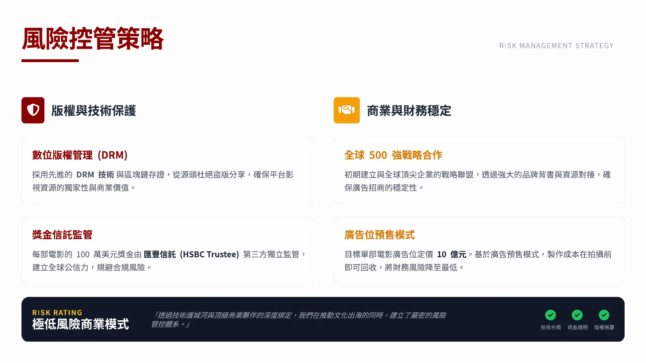The height and width of the screenshot is (363, 646).
Task: Select the 版權與技術保護 section heading
Action: (x=94, y=111)
